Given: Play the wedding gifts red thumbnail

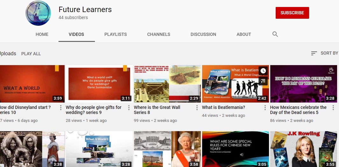Looking at the screenshot, I should pos(99,84).
